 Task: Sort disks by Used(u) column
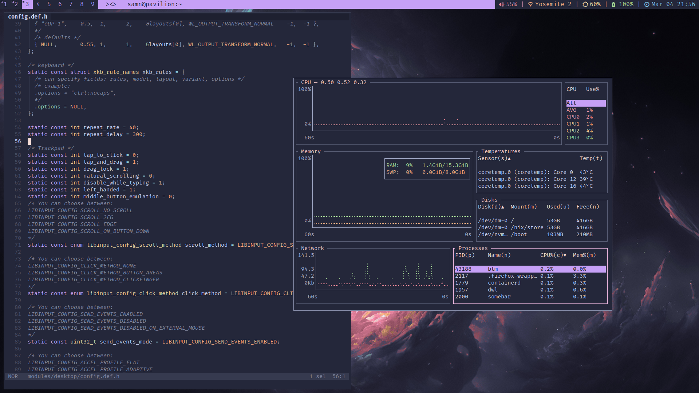coord(558,207)
